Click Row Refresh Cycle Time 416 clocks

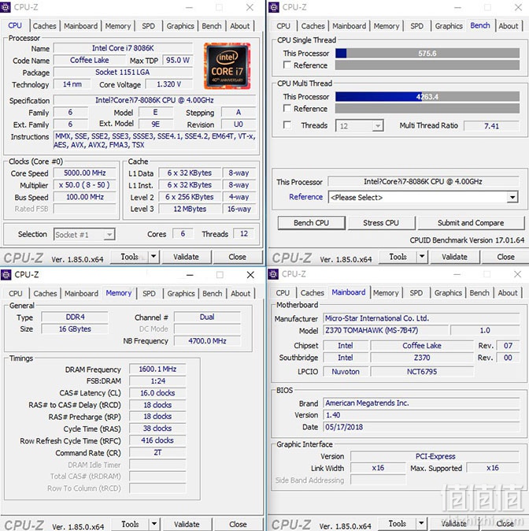pos(157,440)
